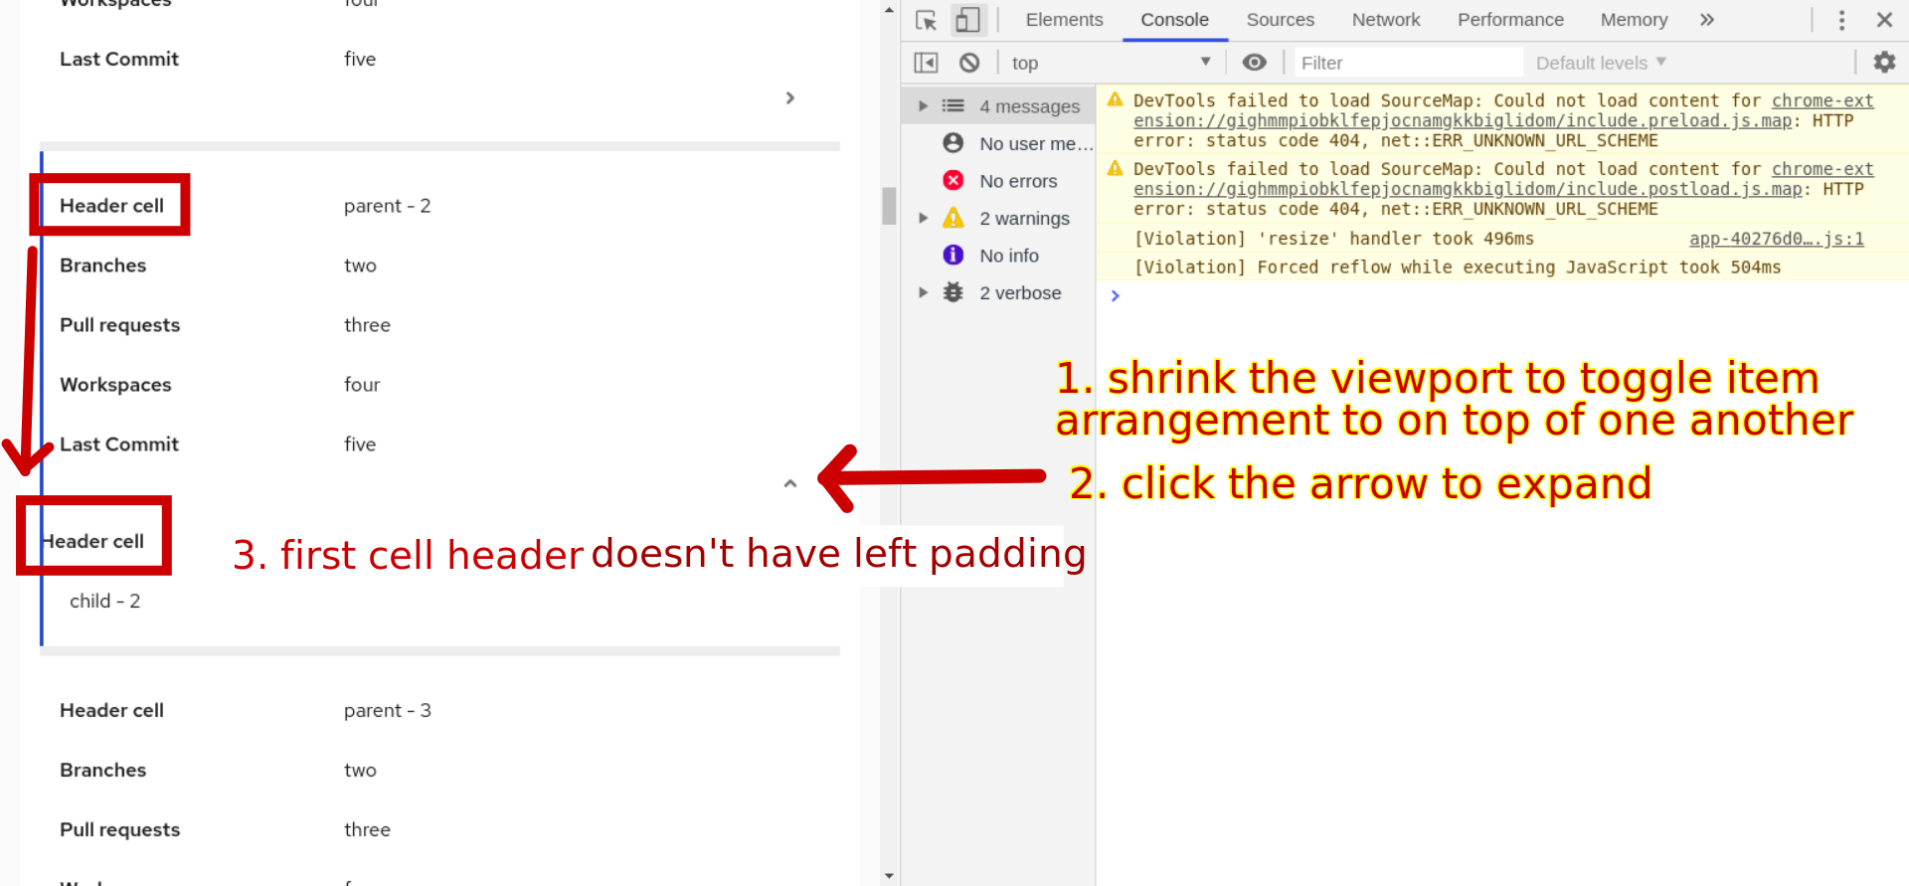The height and width of the screenshot is (886, 1909).
Task: Toggle the device toolbar icon
Action: tap(967, 20)
